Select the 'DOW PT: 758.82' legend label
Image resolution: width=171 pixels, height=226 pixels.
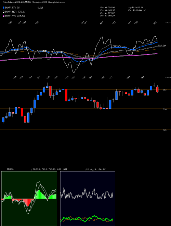click(15, 16)
